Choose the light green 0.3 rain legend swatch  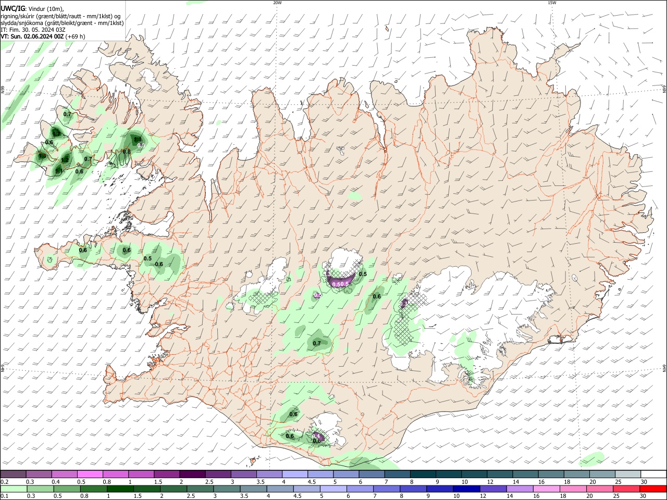(40, 489)
